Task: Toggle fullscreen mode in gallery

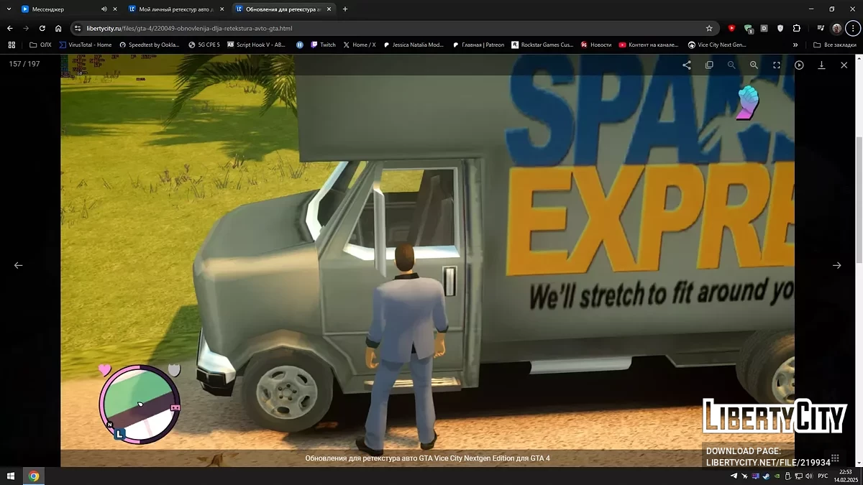Action: (777, 65)
